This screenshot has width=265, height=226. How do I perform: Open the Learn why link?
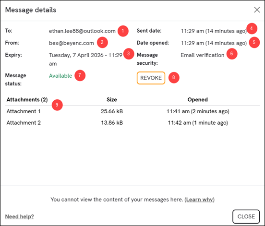click(x=199, y=200)
